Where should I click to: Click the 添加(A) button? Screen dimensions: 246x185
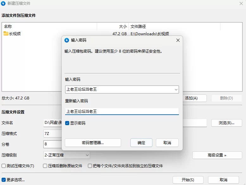click(x=194, y=98)
